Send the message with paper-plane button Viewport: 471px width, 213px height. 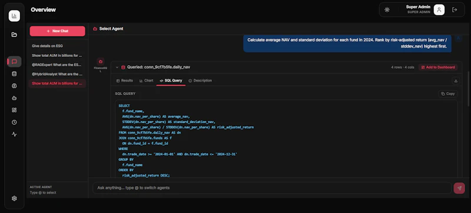coord(459,188)
